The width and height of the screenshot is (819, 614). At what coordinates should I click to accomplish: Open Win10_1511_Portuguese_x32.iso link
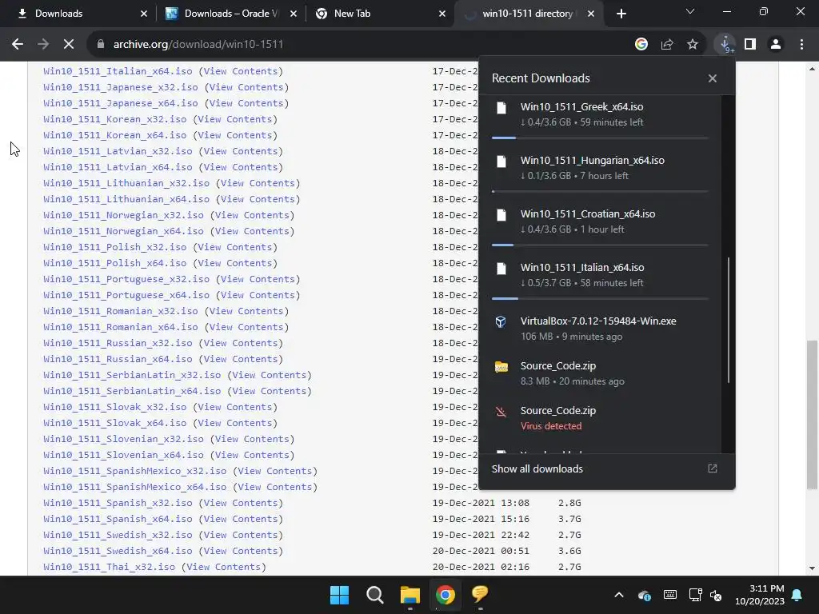click(x=126, y=279)
